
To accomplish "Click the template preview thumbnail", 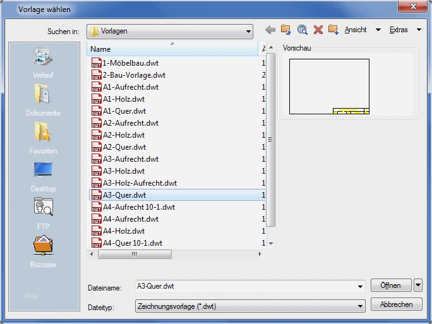I will 329,87.
